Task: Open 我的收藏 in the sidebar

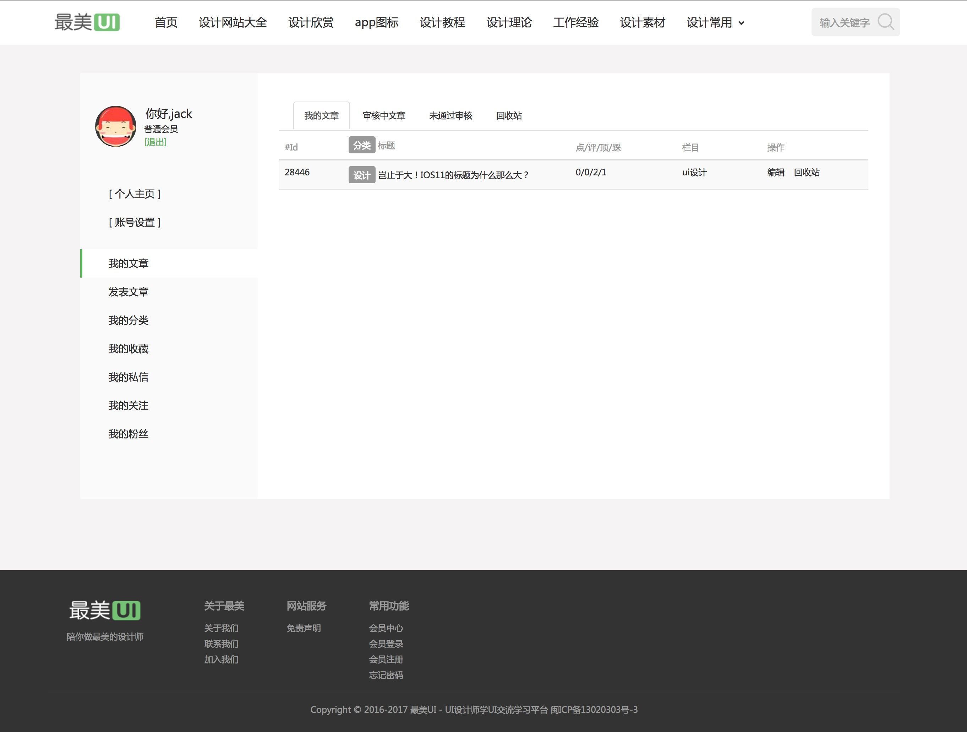Action: click(x=129, y=349)
